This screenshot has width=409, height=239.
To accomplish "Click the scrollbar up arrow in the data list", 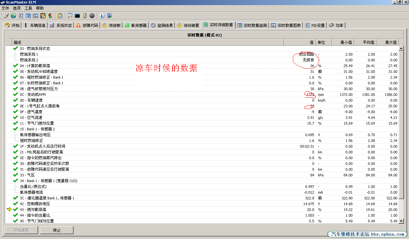I will pos(401,48).
